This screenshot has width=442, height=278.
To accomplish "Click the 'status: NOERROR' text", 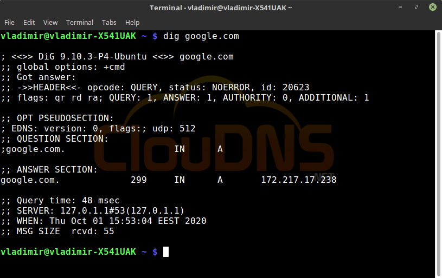I will (x=209, y=88).
